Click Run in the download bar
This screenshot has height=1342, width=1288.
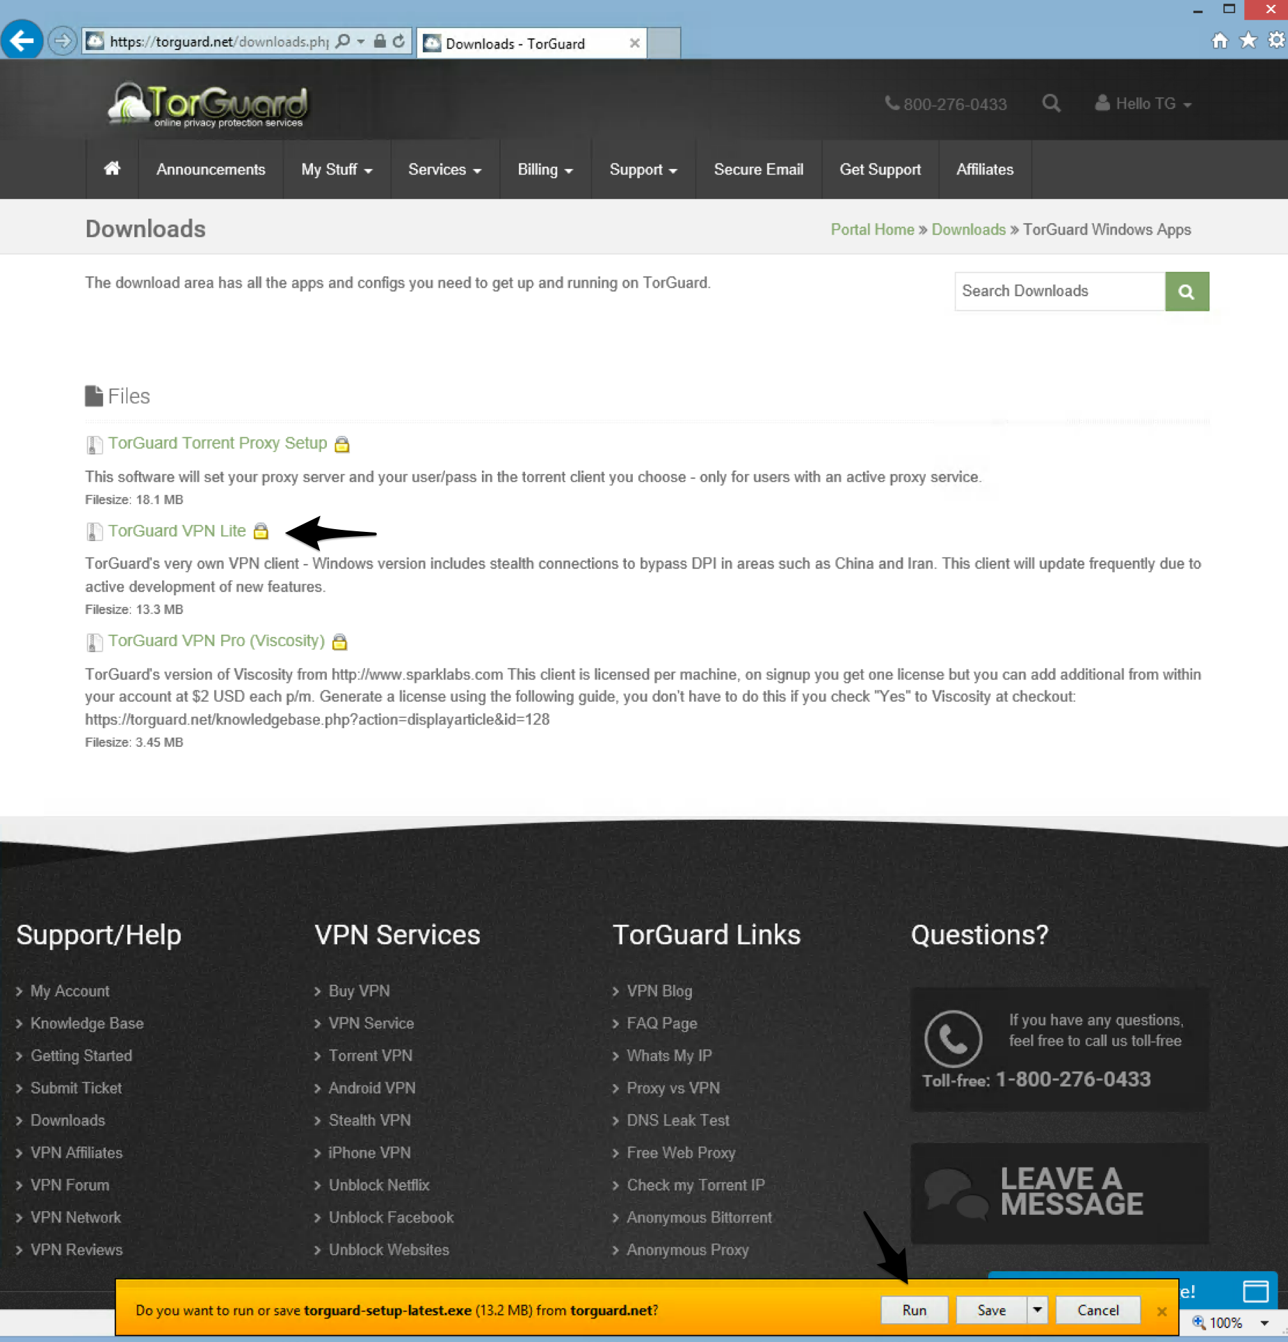click(914, 1310)
